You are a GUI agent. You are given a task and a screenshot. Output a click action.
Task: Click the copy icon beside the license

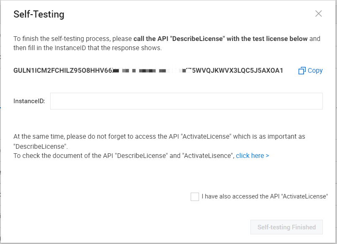point(302,71)
